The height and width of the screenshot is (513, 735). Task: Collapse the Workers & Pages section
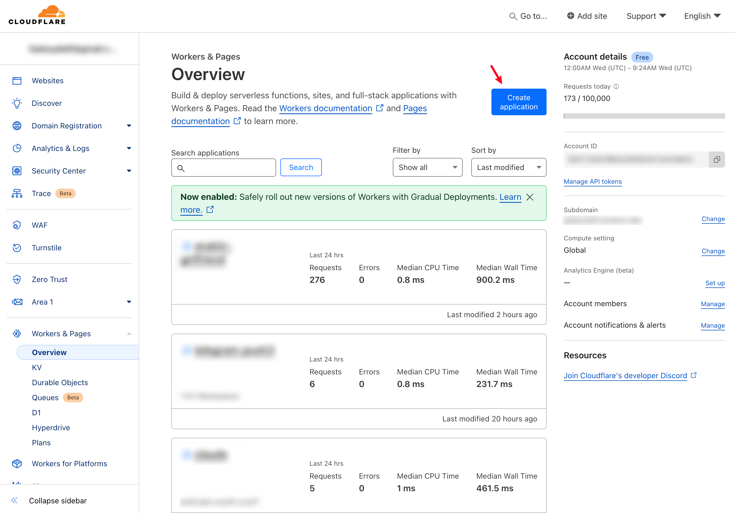[x=129, y=334]
